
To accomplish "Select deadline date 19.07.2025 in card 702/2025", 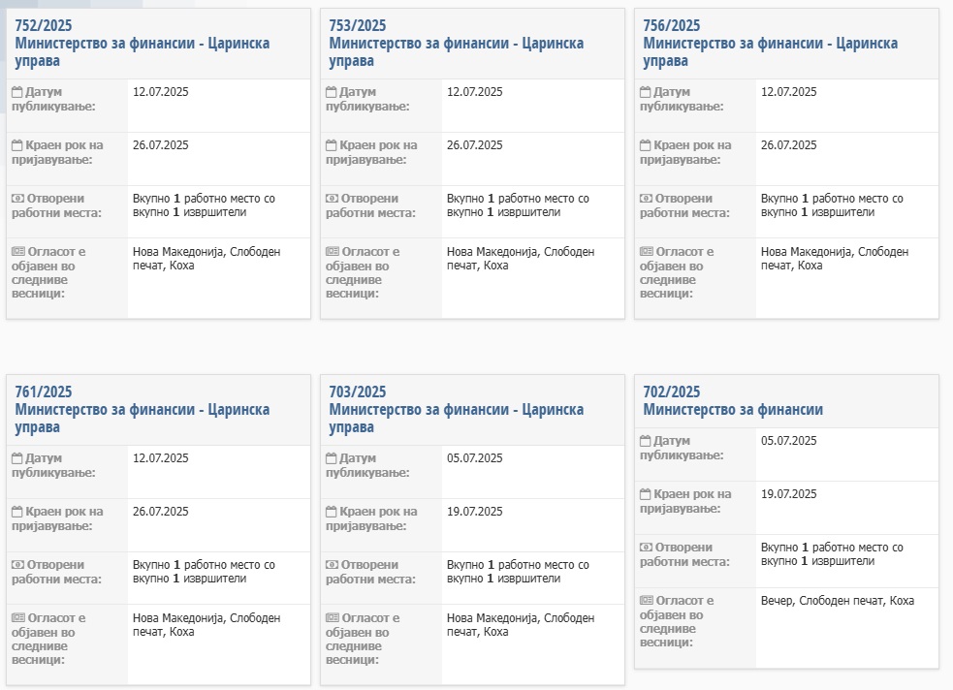I will (x=789, y=494).
